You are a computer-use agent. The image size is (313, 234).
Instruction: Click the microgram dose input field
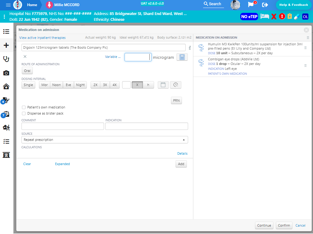(138, 57)
